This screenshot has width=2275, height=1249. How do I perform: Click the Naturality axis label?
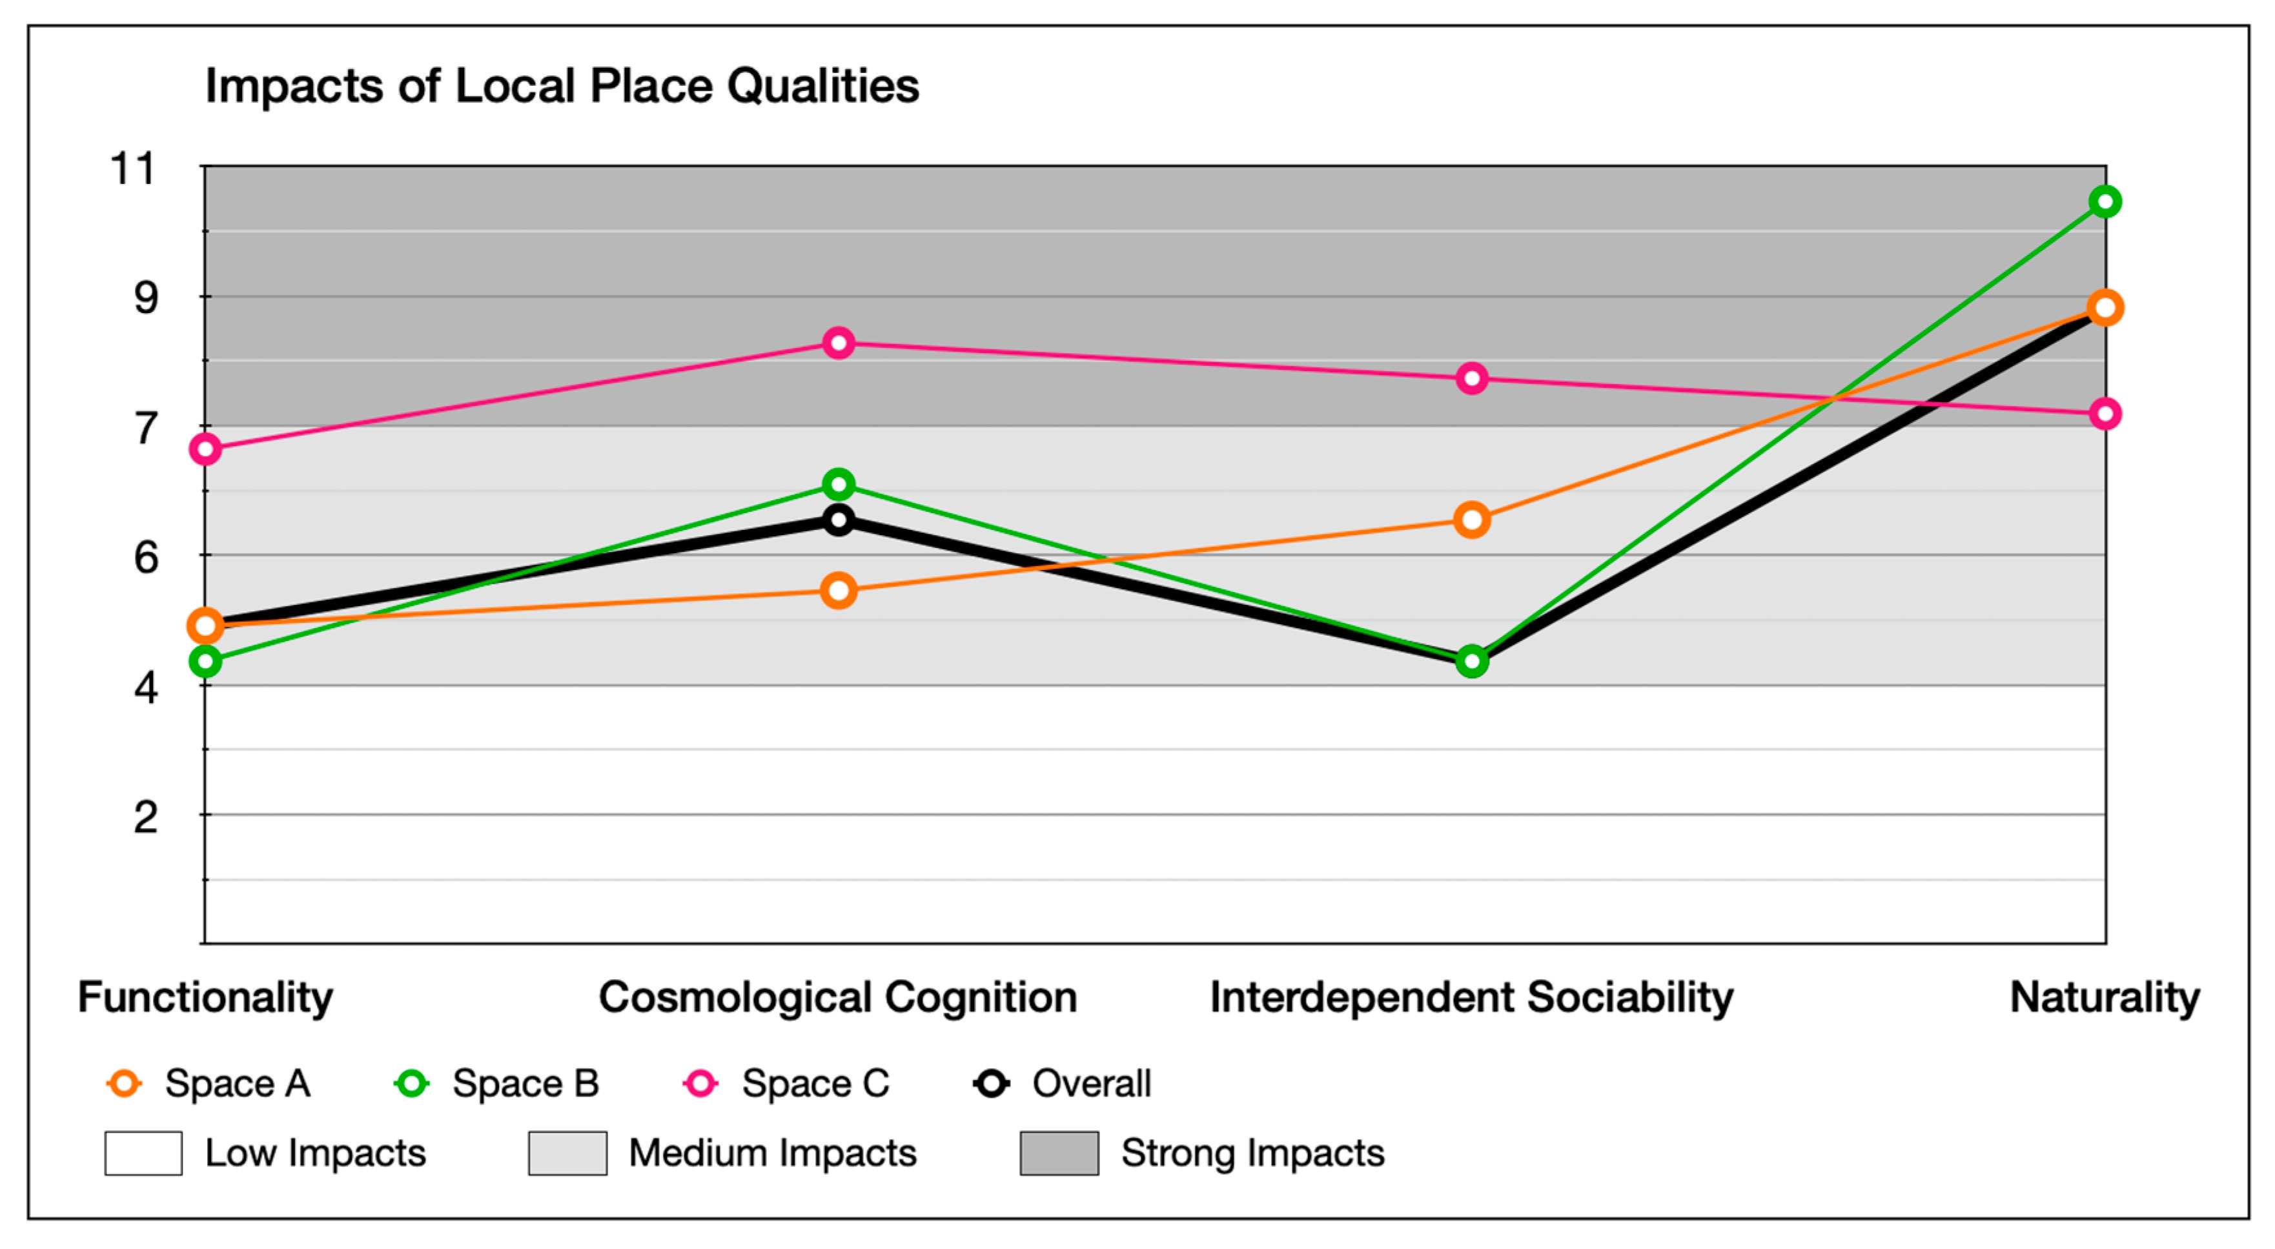(2105, 997)
